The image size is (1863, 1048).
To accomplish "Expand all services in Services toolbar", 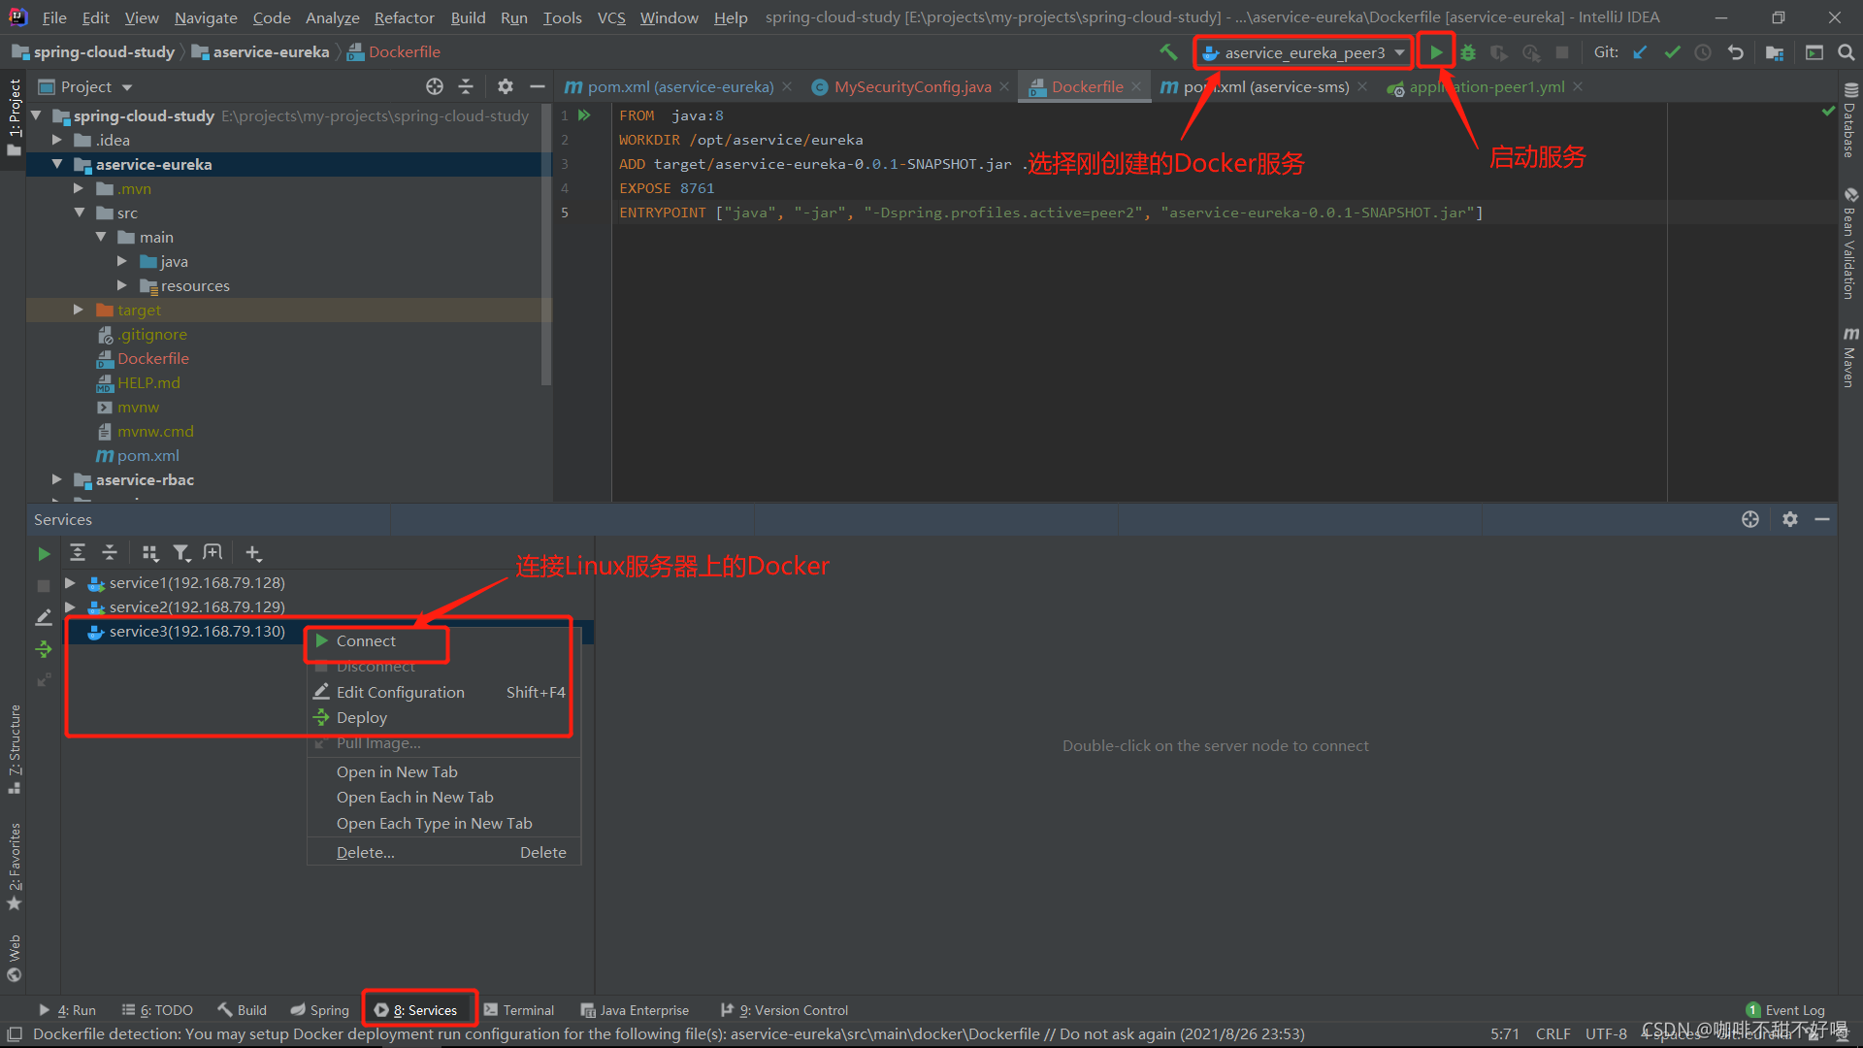I will [78, 552].
